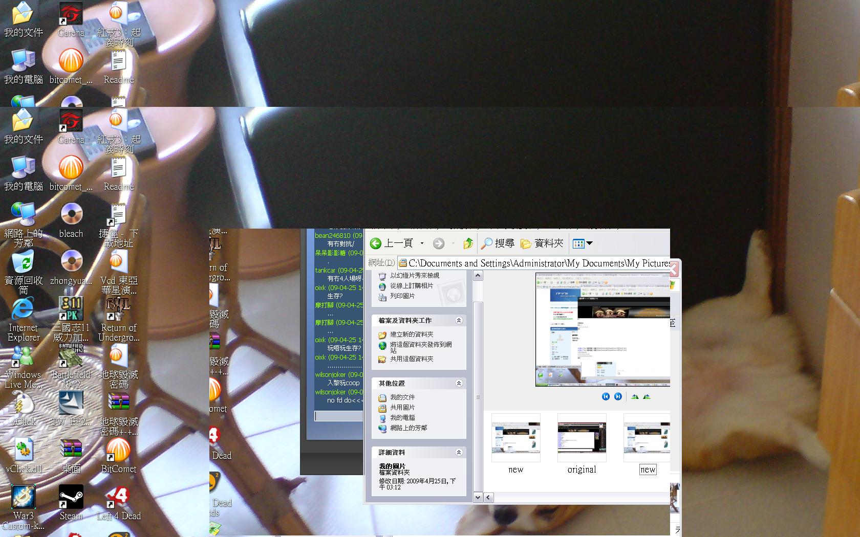Image resolution: width=860 pixels, height=537 pixels.
Task: Open the 'Vcd 東亞華星演...' file icon
Action: pos(119,272)
